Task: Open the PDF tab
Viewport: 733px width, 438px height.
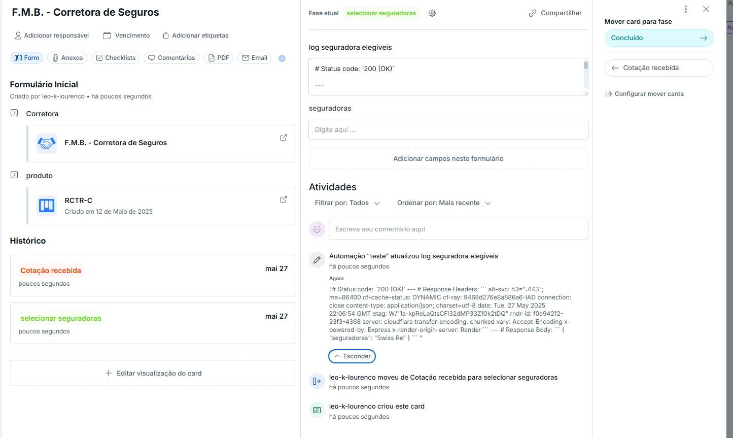Action: tap(218, 58)
